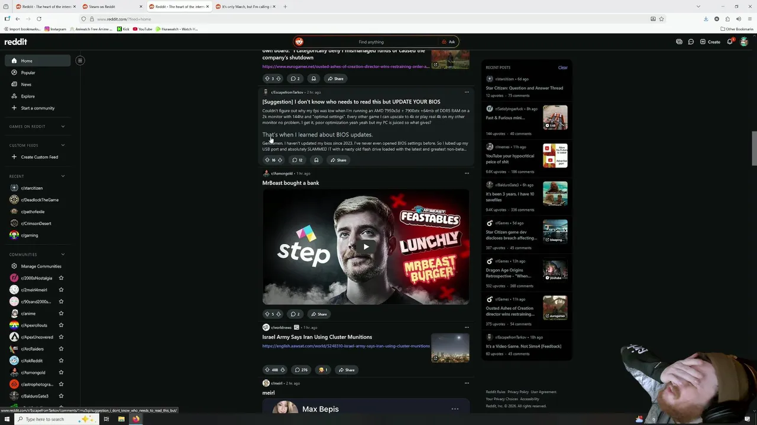Click the advertise icon in Reddit header

(679, 42)
